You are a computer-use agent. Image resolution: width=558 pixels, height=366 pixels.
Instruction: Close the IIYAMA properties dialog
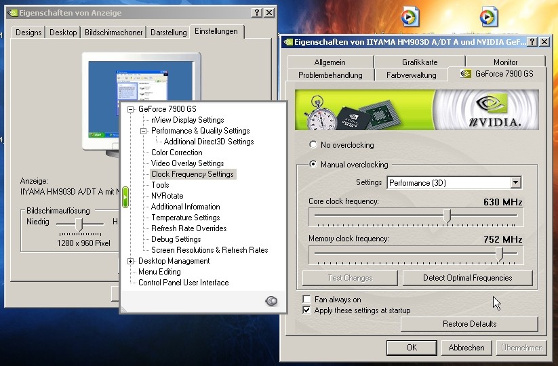(544, 41)
